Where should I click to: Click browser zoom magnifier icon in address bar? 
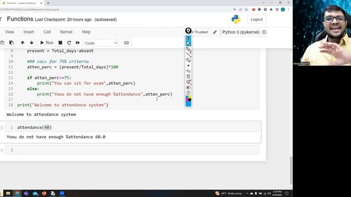234,10
